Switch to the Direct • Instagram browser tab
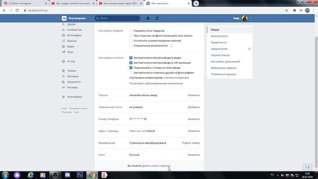Screen dimensions: 318x179 coord(25,3)
